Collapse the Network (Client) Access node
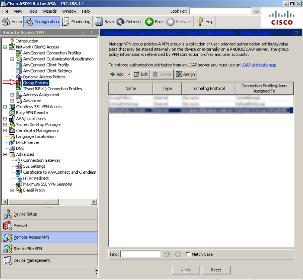Viewport: 303px width, 280px height. point(5,47)
